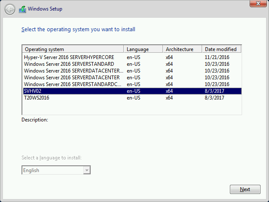The width and height of the screenshot is (269, 202).
Task: Click the Windows Setup installer icon
Action: [x=22, y=9]
